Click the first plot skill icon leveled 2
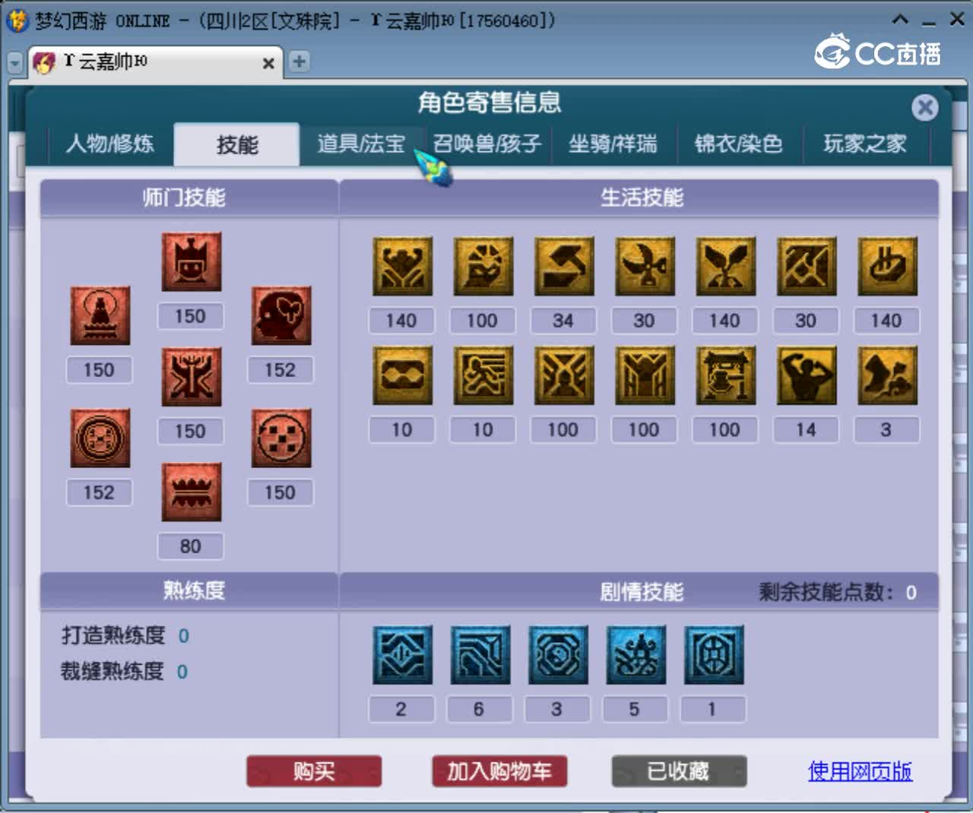 [x=402, y=655]
